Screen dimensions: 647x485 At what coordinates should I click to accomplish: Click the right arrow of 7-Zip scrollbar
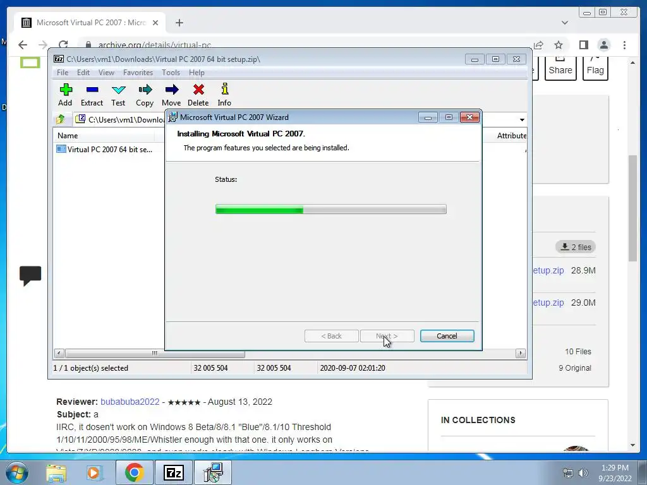point(521,354)
